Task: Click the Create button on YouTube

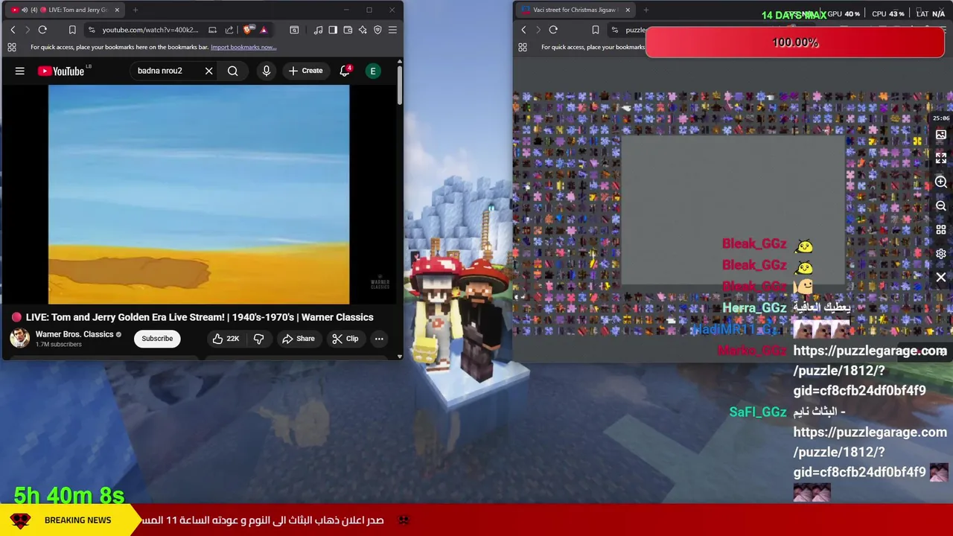Action: point(305,71)
